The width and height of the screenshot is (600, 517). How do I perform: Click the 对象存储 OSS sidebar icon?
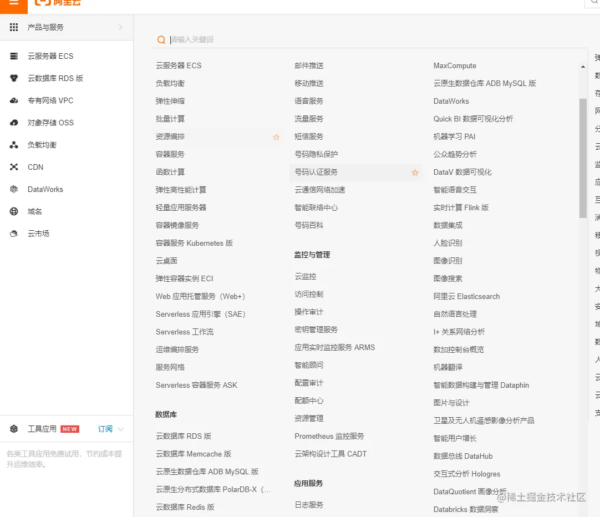14,123
